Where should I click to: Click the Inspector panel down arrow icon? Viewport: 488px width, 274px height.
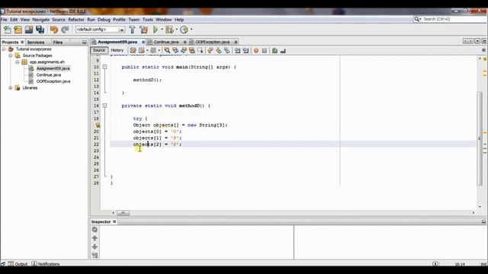[95, 247]
